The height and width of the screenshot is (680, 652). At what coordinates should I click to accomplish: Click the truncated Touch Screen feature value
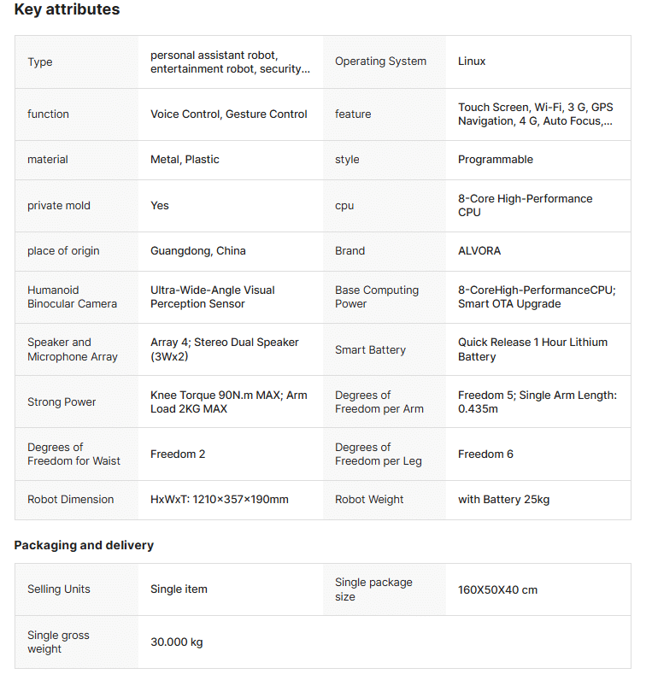535,114
